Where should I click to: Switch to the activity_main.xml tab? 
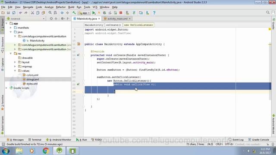pyautogui.click(x=117, y=19)
